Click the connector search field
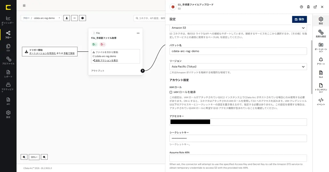This screenshot has height=172, width=329. tap(149, 18)
